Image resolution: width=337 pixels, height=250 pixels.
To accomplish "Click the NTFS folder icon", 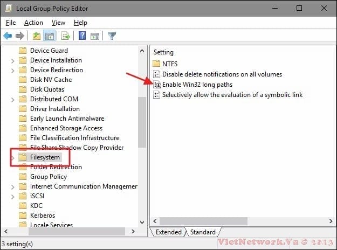I will pos(156,64).
